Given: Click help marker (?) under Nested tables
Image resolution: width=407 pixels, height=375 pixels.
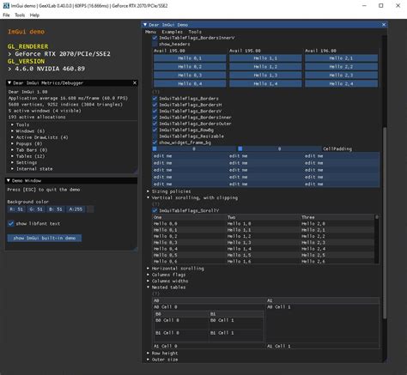Looking at the screenshot, I should point(155,293).
